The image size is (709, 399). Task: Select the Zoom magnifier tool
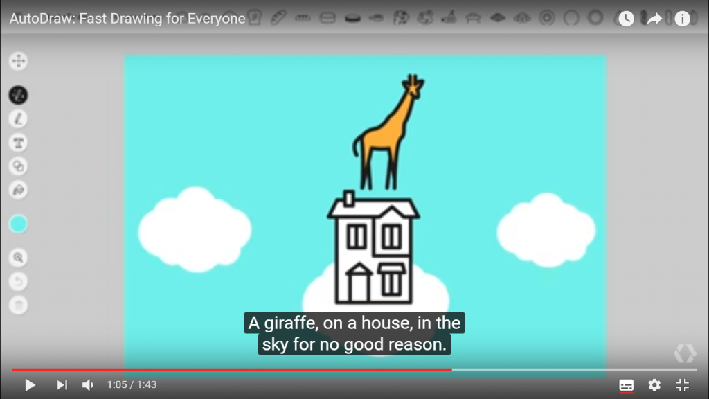coord(19,258)
